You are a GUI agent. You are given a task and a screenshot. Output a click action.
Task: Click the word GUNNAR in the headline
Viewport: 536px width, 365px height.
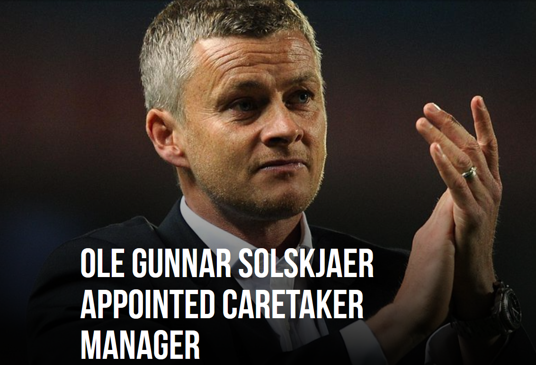tap(181, 264)
